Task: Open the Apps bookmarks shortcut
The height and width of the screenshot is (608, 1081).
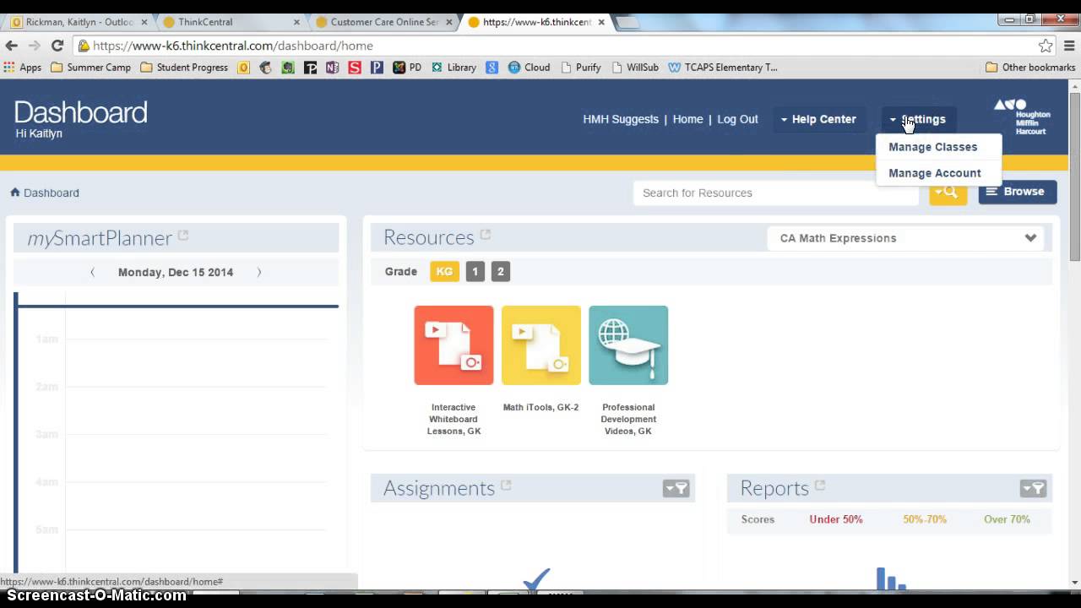Action: 23,68
